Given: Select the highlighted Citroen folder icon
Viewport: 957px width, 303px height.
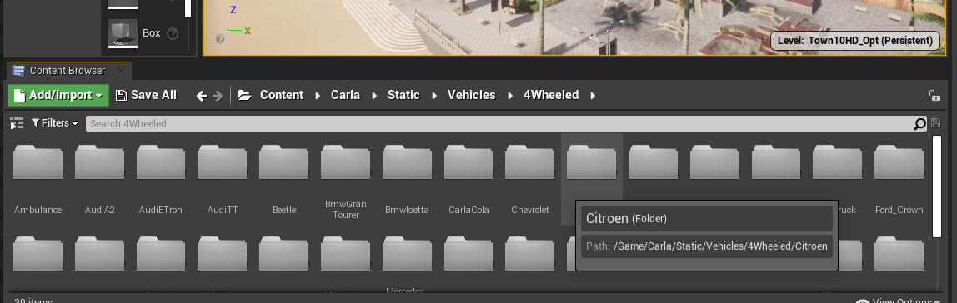Looking at the screenshot, I should tap(591, 162).
